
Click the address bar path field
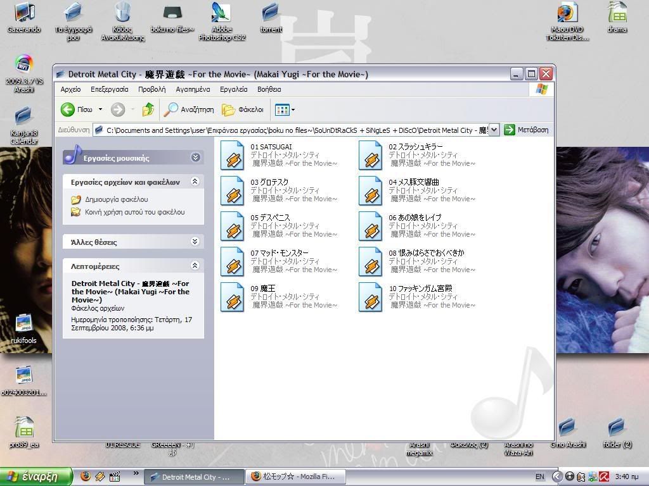292,130
